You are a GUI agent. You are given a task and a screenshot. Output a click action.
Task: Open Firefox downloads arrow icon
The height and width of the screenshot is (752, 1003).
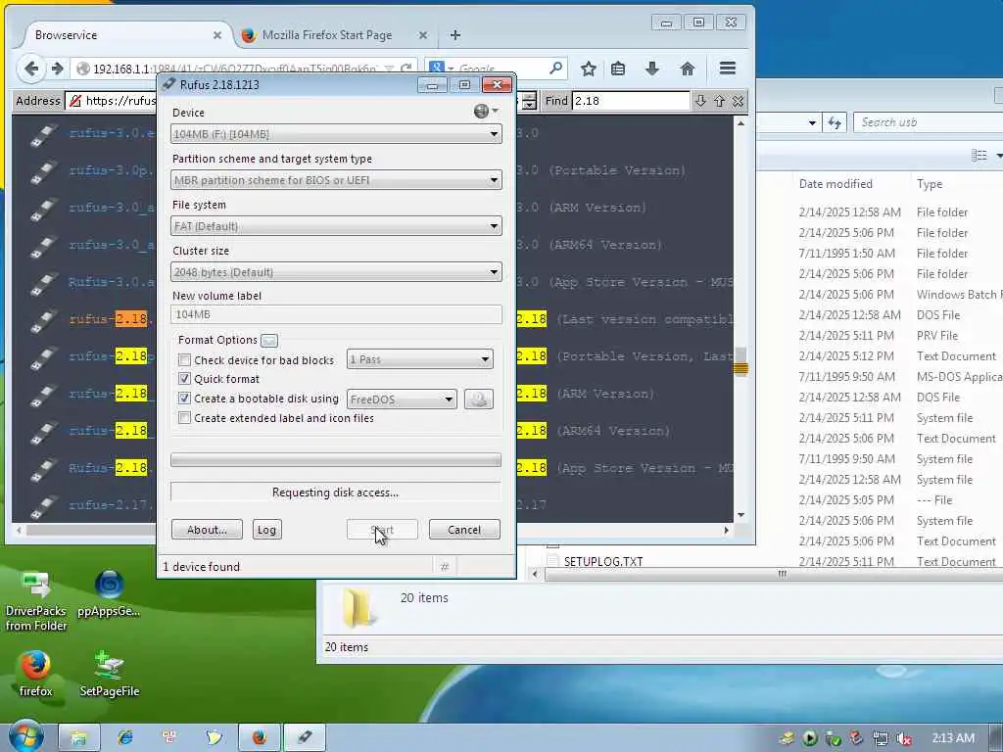(x=651, y=69)
